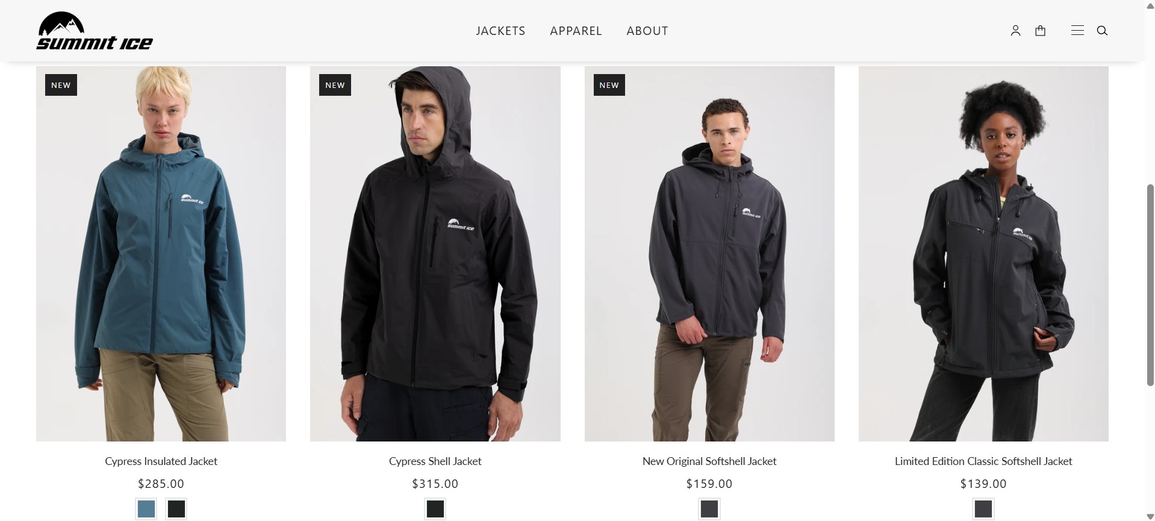The image size is (1155, 521).
Task: Click the page vertical scrollbar thumb
Action: tap(1150, 284)
